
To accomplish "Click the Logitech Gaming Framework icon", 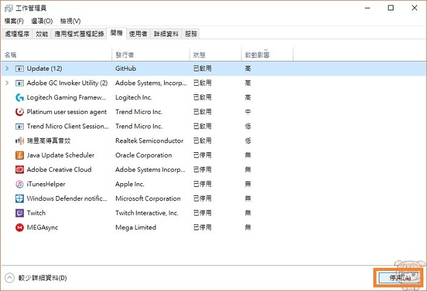I will point(20,97).
